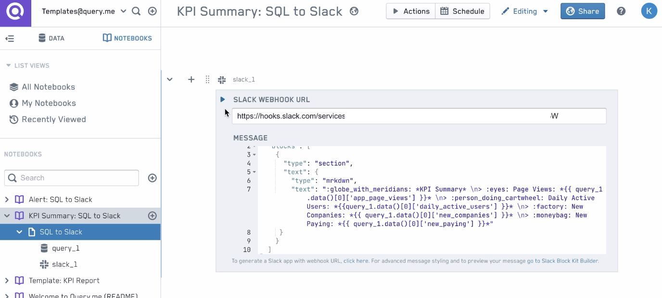Collapse the SQL to Slack page
The image size is (662, 298).
pyautogui.click(x=20, y=232)
